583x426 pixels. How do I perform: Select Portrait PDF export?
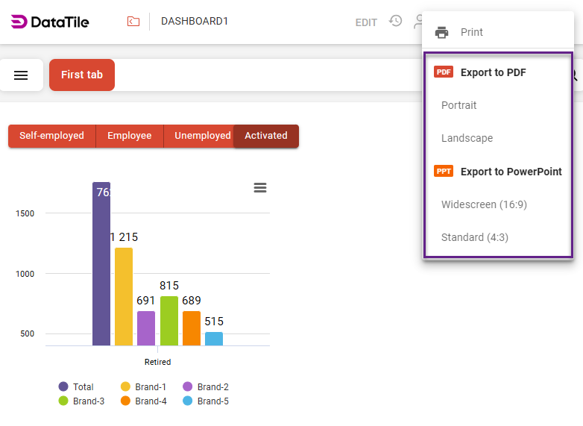coord(458,105)
